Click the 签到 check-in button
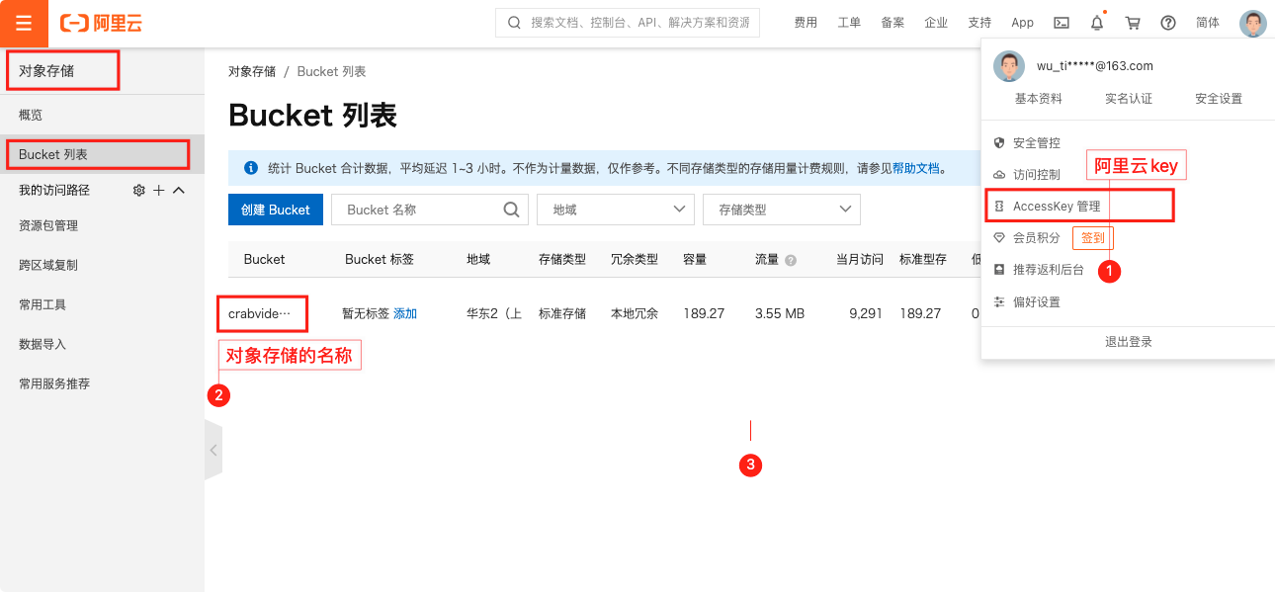Viewport: 1275px width, 592px height. pyautogui.click(x=1093, y=238)
